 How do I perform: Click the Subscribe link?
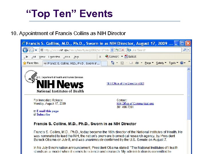(43, 114)
